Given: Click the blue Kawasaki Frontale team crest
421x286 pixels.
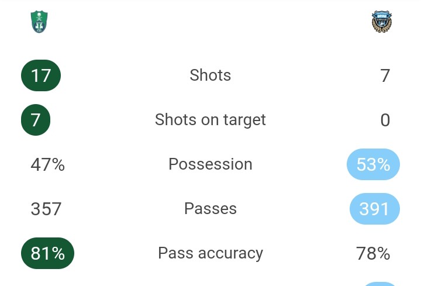Looking at the screenshot, I should click(x=381, y=22).
